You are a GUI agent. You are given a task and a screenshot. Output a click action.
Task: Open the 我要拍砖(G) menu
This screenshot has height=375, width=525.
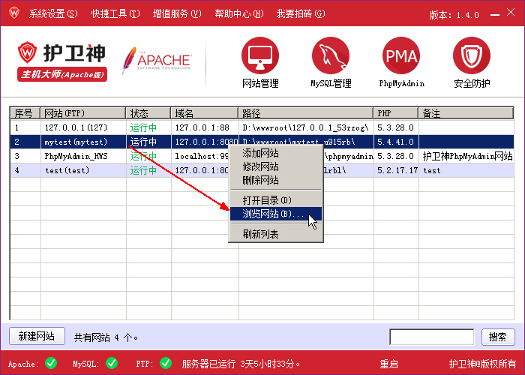point(300,13)
